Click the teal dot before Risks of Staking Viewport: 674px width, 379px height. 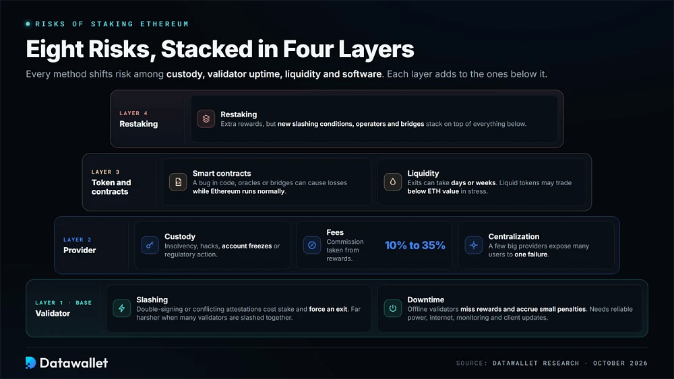[28, 24]
